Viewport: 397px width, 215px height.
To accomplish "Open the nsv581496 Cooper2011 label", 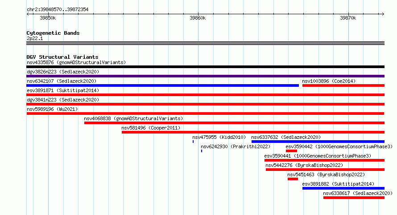I will (151, 128).
